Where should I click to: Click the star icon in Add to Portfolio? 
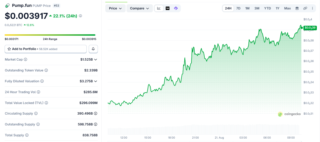click(x=9, y=49)
